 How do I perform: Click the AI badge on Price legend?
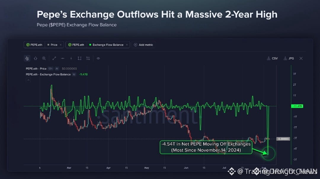click(x=57, y=69)
